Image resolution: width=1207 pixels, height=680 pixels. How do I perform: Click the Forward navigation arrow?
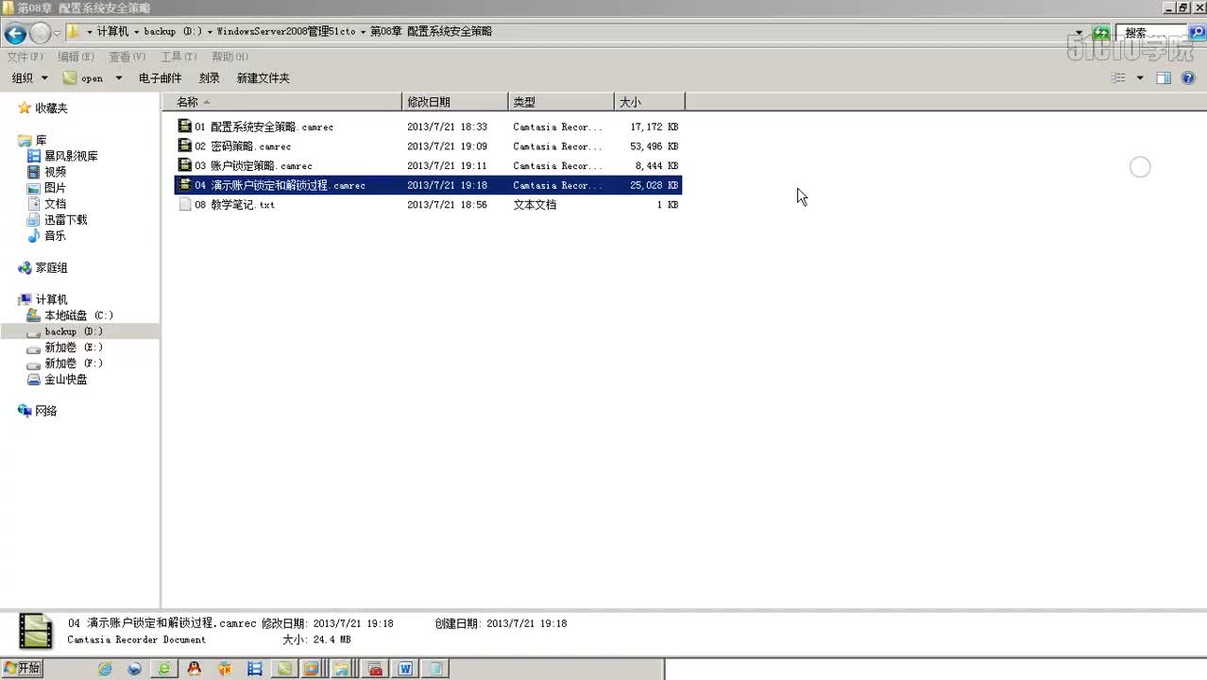pyautogui.click(x=41, y=34)
